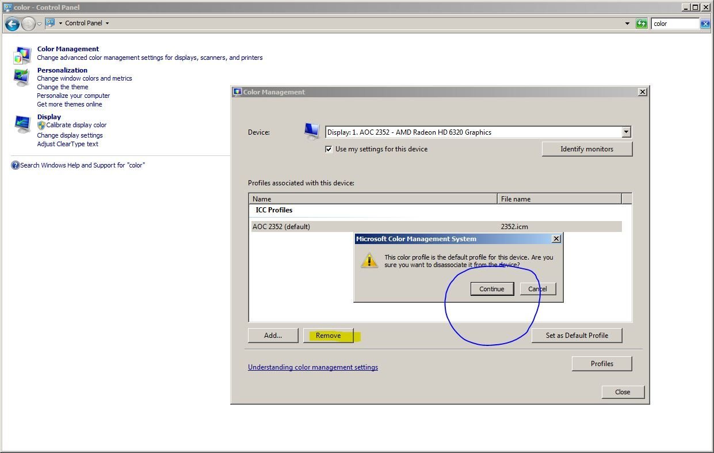
Task: Open the recent pages dropdown arrow
Action: click(x=39, y=24)
